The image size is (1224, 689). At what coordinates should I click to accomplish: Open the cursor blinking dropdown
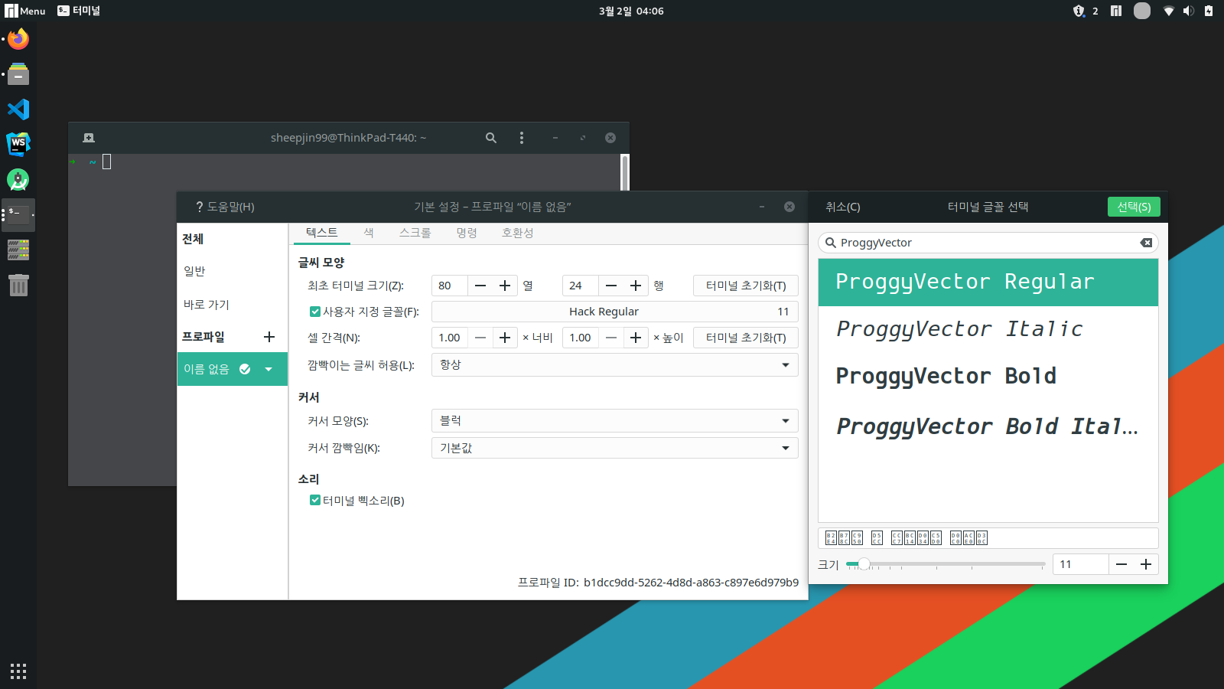(x=615, y=448)
